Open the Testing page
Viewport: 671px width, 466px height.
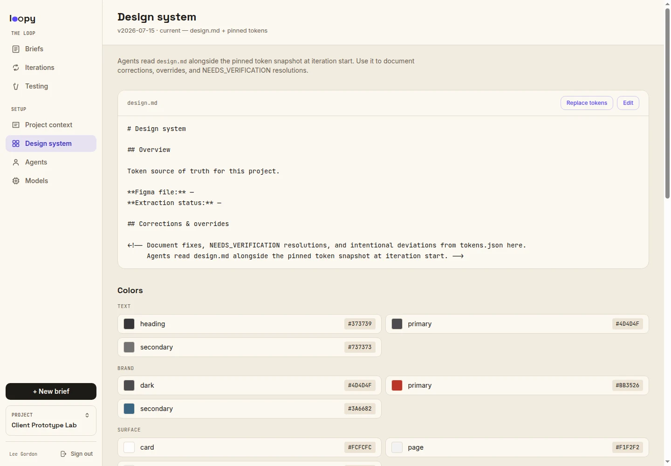pos(51,86)
